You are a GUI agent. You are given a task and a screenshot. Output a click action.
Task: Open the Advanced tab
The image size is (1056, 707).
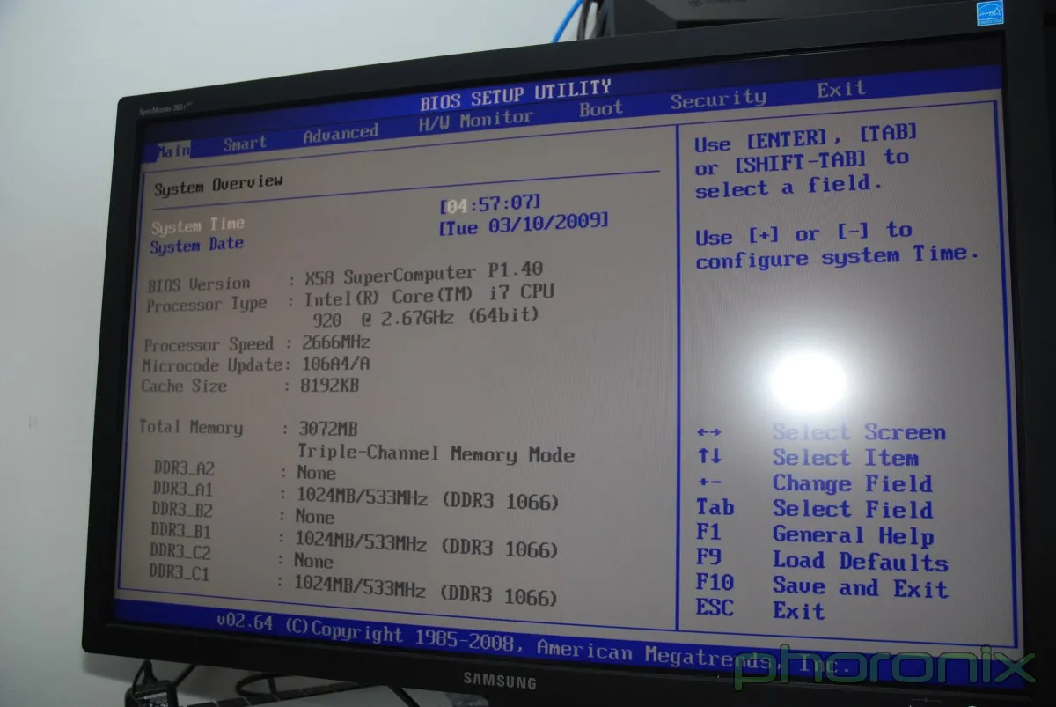point(341,134)
